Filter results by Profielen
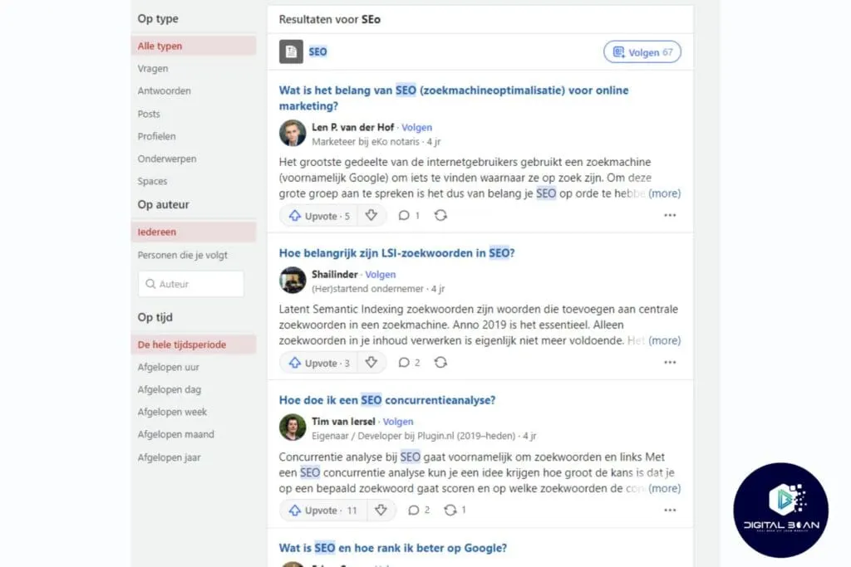This screenshot has height=567, width=851. [x=156, y=136]
